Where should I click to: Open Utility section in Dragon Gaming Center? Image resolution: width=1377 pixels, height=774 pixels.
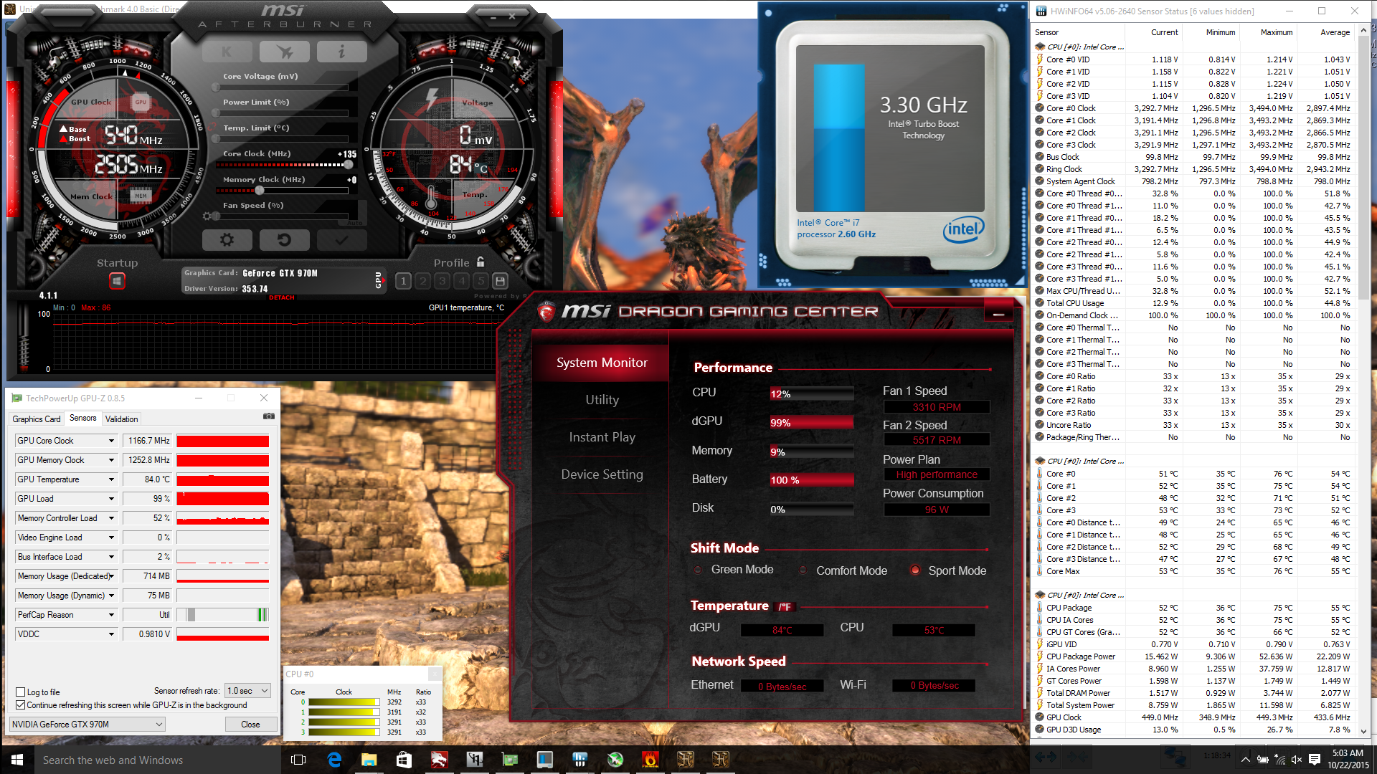(x=602, y=400)
